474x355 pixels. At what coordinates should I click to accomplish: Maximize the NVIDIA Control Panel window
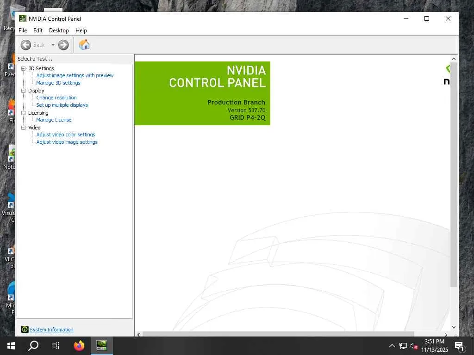pos(427,18)
